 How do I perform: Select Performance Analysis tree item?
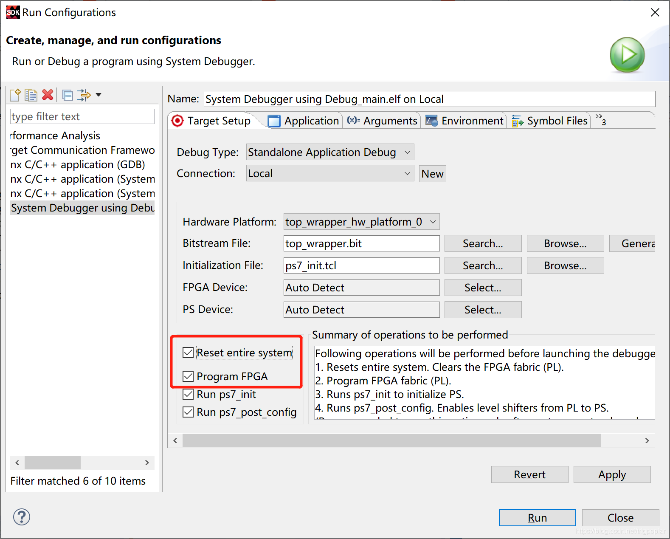tap(82, 135)
